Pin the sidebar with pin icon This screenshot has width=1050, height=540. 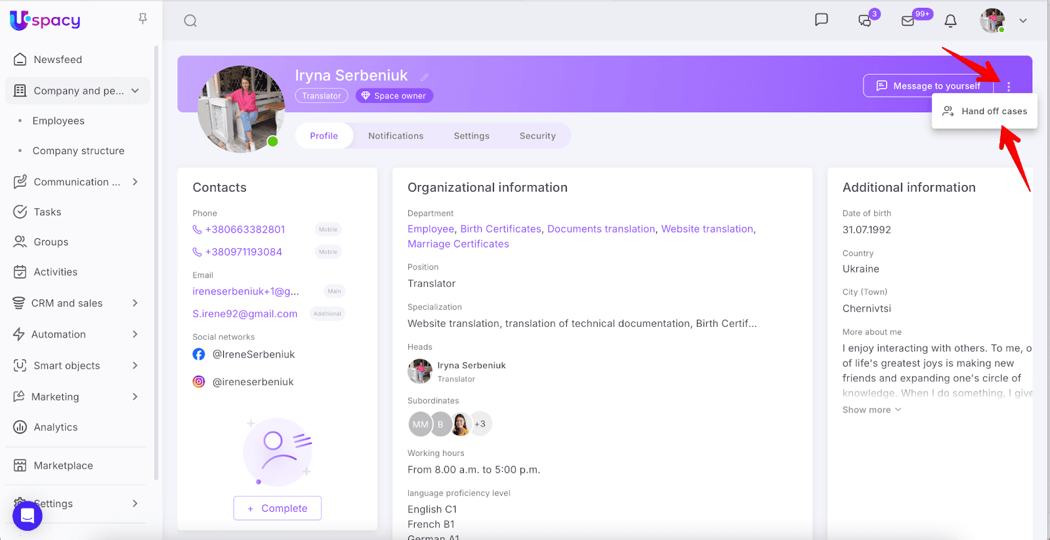coord(142,19)
